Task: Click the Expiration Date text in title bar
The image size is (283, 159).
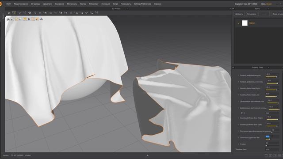Action: [x=246, y=4]
